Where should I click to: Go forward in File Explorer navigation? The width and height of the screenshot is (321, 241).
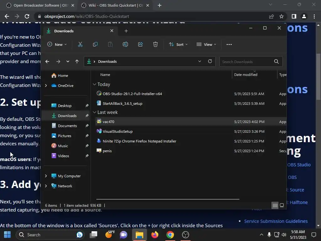click(58, 62)
